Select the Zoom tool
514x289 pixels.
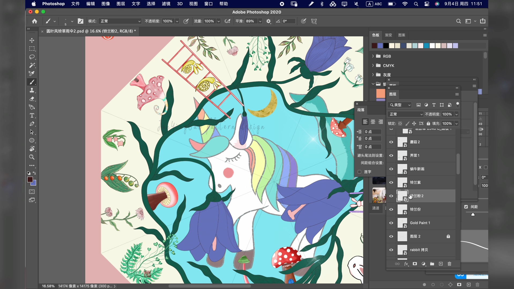coord(32,157)
